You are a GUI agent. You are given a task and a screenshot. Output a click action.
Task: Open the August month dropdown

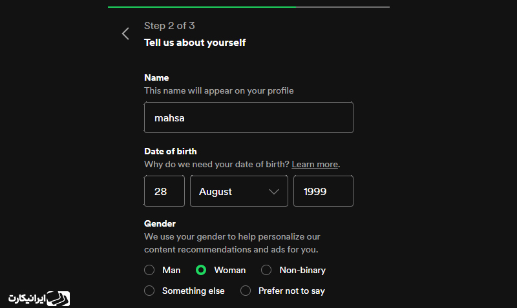click(x=239, y=191)
